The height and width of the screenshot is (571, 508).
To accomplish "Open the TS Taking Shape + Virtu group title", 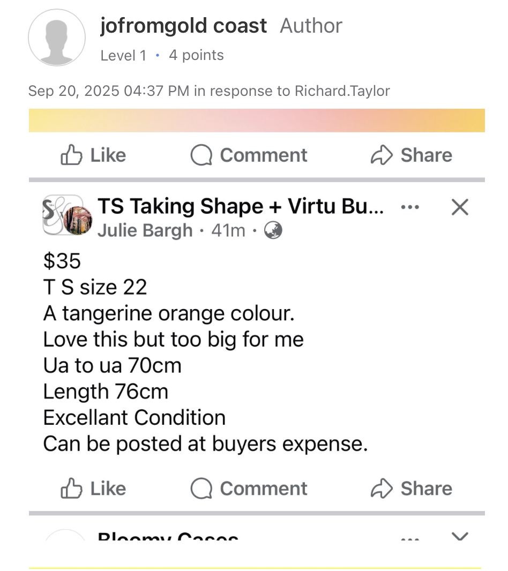I will click(x=241, y=206).
